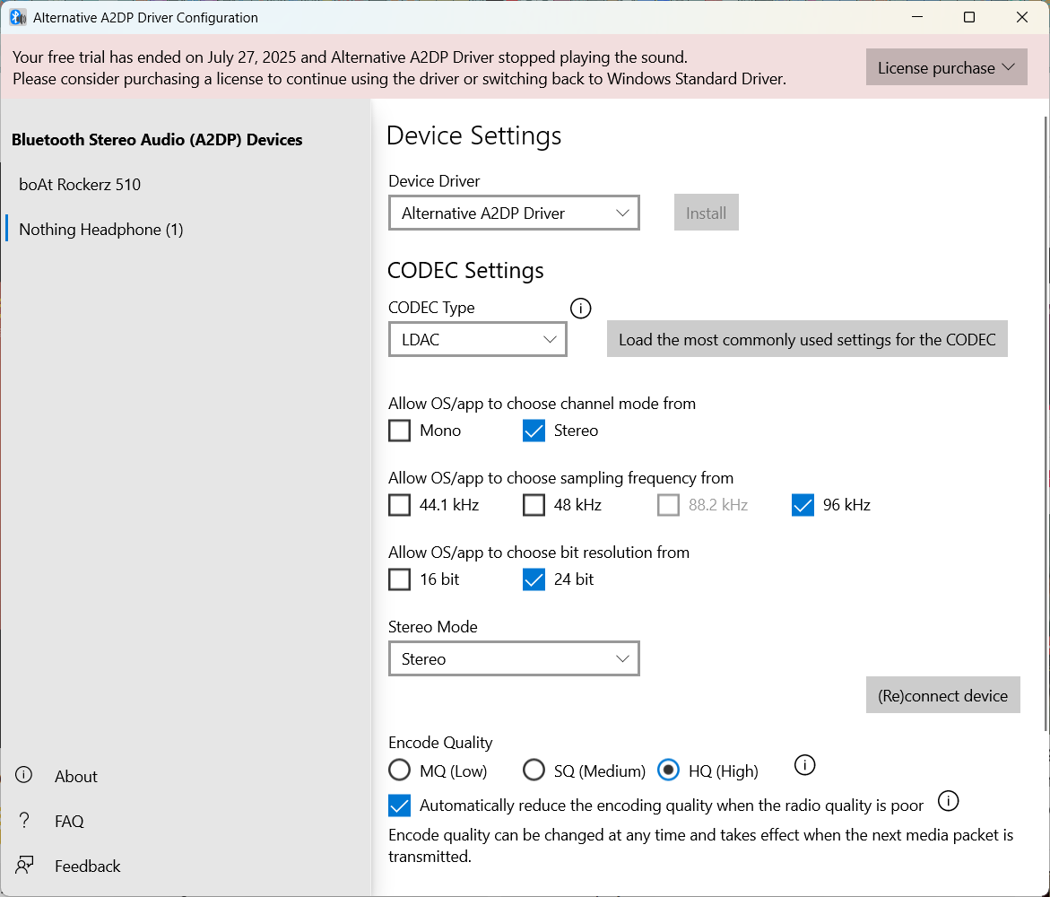The width and height of the screenshot is (1050, 897).
Task: Check the 48 kHz sampling frequency option
Action: (x=534, y=505)
